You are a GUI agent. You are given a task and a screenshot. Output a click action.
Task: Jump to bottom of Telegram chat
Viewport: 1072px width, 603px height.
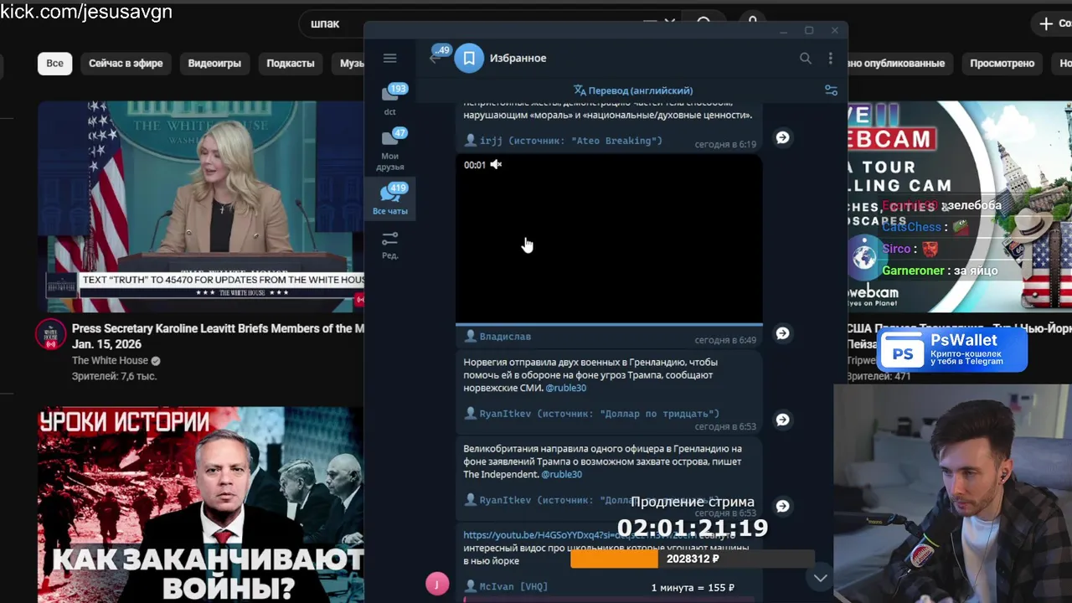821,578
